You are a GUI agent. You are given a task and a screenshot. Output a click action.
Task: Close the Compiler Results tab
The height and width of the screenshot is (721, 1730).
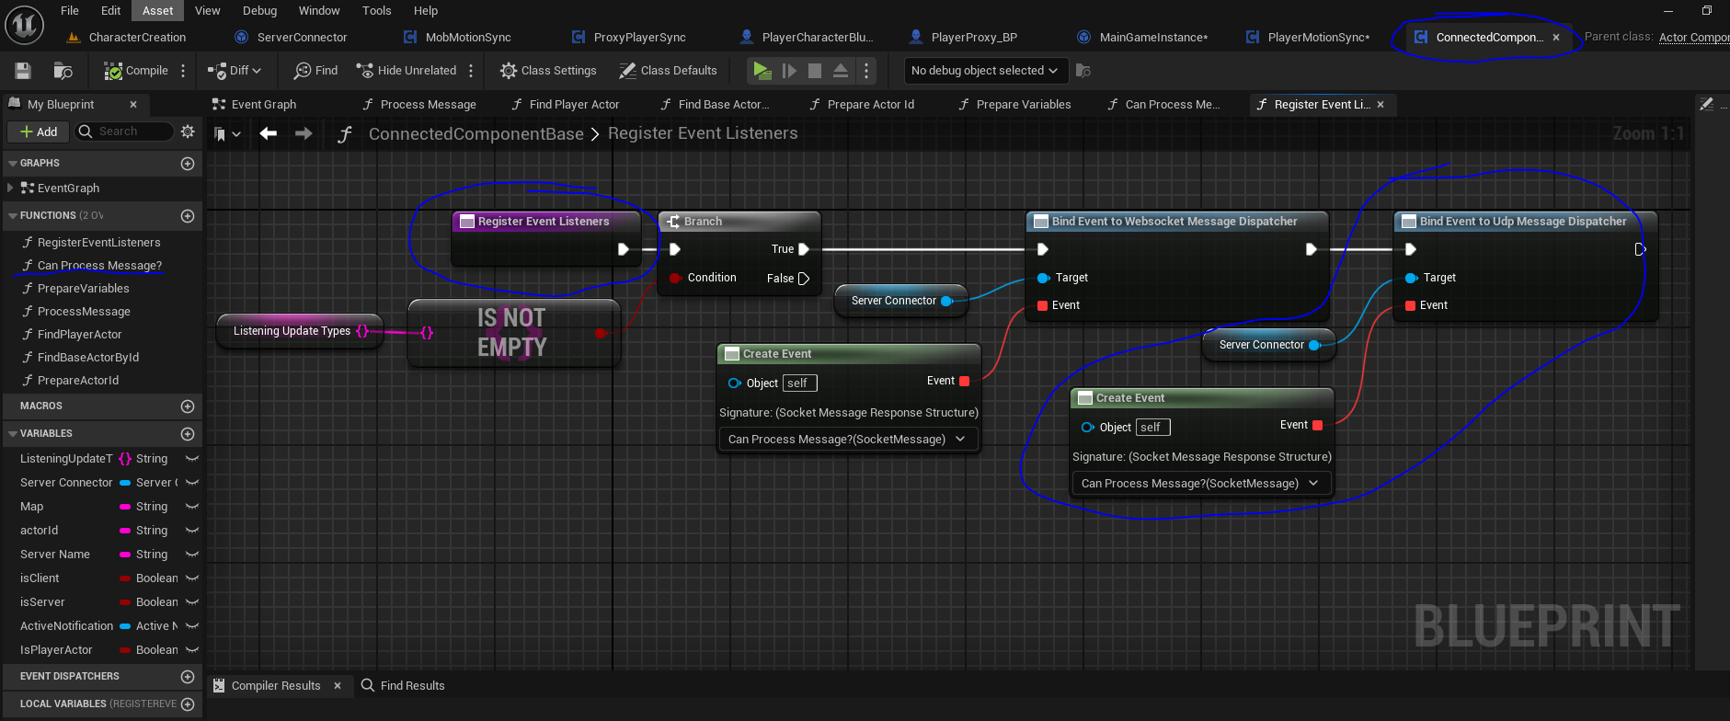[x=338, y=686]
